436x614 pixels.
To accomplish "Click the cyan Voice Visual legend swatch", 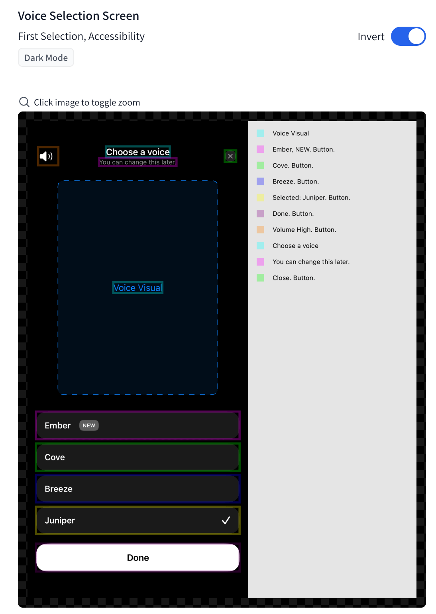I will [261, 133].
